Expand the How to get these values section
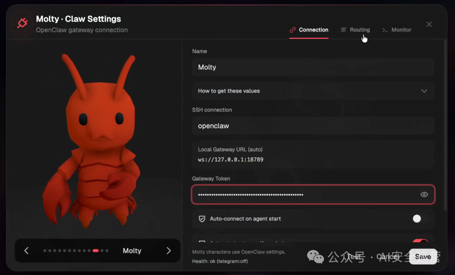Viewport: 455px width, 275px height. pos(313,91)
